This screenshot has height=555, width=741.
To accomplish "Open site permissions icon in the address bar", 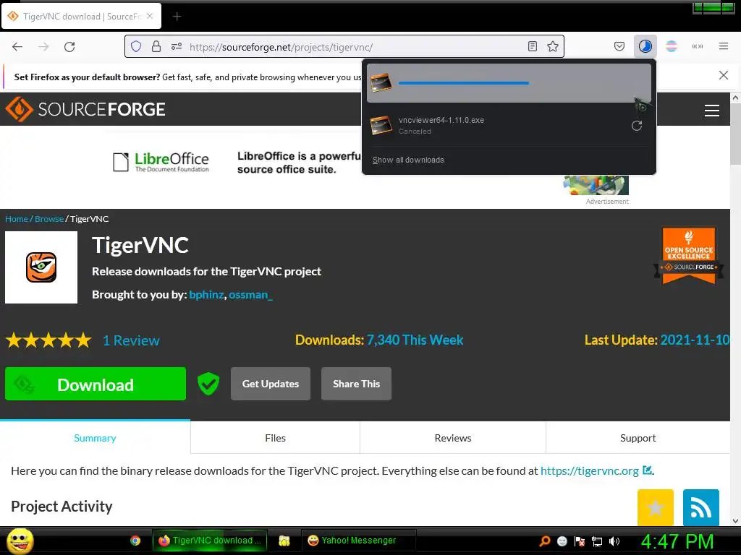I will [x=177, y=46].
